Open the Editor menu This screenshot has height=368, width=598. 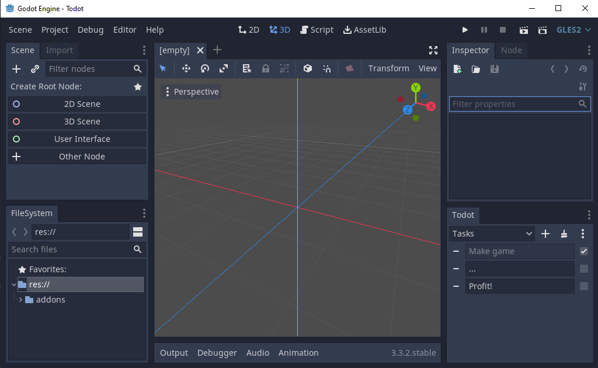[x=125, y=30]
